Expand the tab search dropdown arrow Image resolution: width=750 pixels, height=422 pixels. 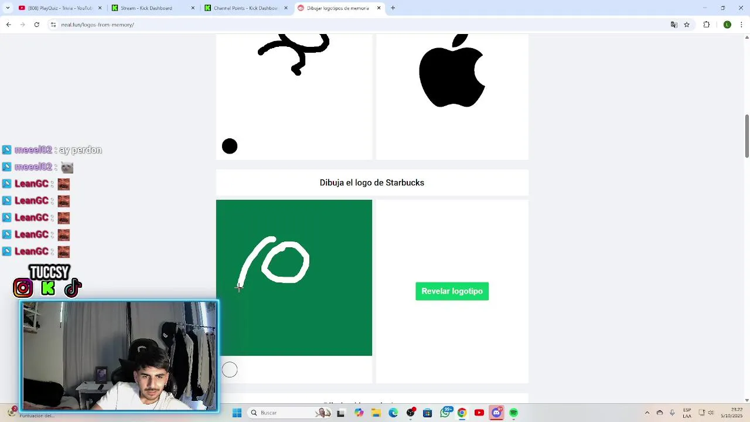tap(9, 8)
